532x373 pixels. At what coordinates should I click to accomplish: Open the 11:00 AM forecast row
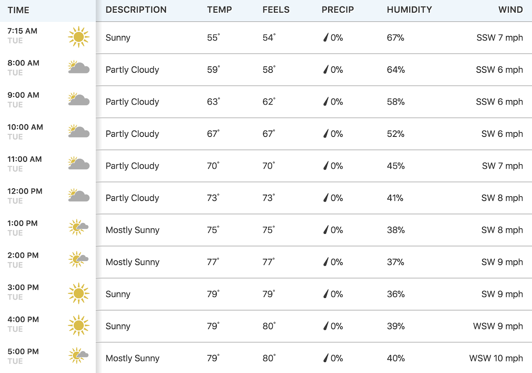(266, 166)
